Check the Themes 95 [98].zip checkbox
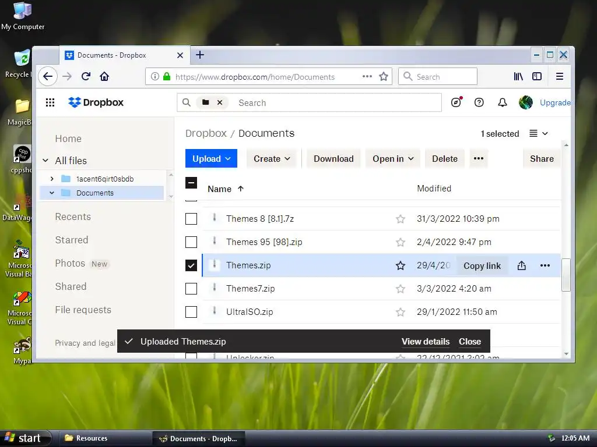Screen dimensions: 597x447 coord(191,242)
